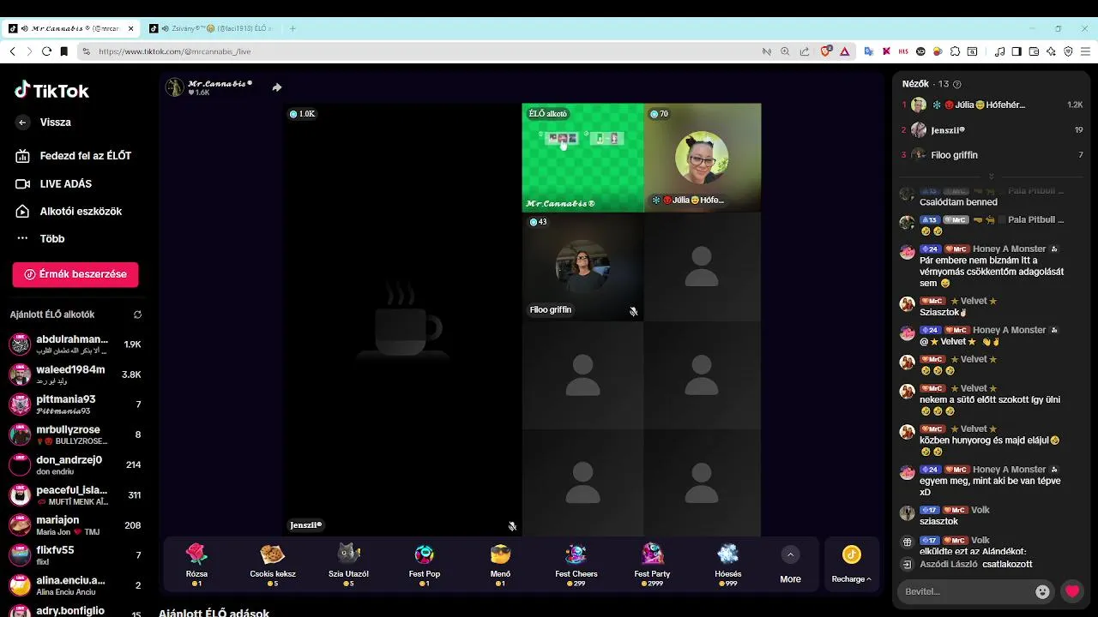The image size is (1098, 617).
Task: Send the Fest Cheers gift
Action: point(576,564)
